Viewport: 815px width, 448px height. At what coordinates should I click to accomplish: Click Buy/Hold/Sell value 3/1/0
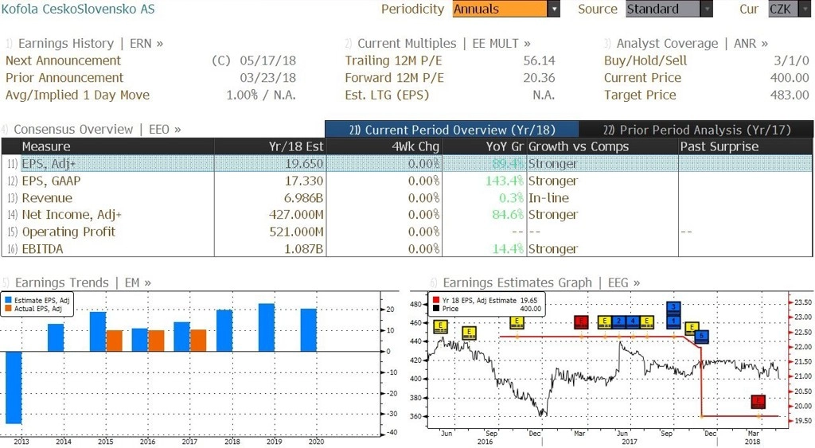click(791, 60)
